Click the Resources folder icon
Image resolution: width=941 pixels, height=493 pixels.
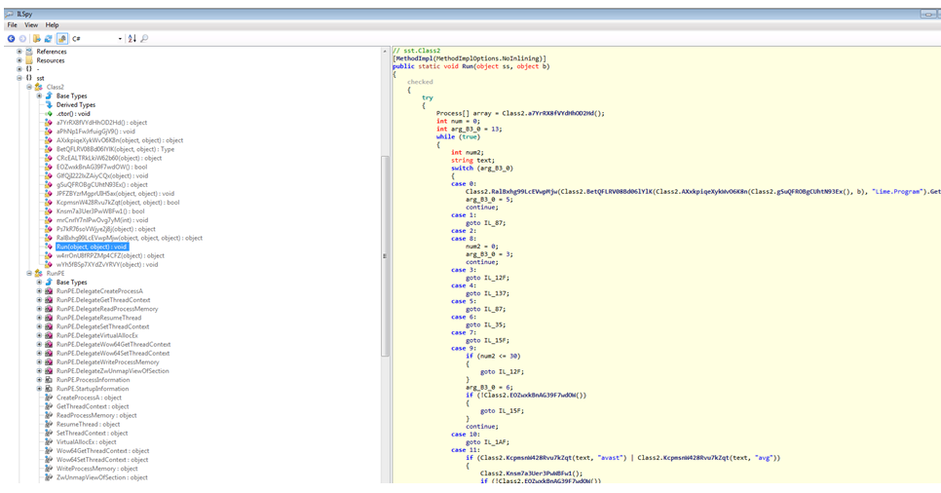(x=29, y=60)
